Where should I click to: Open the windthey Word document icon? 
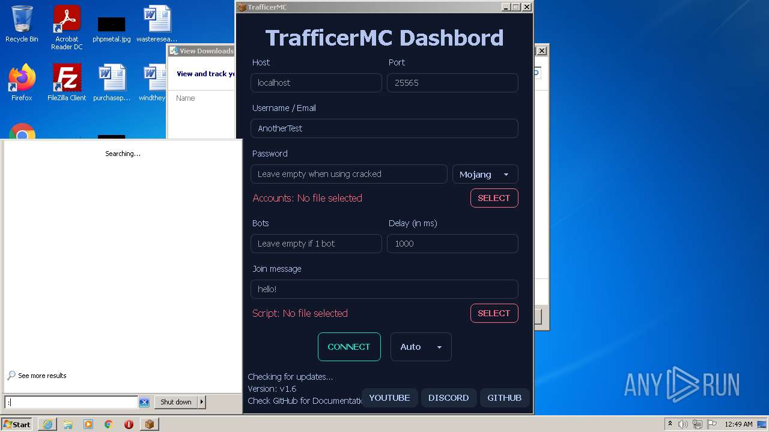(x=153, y=83)
